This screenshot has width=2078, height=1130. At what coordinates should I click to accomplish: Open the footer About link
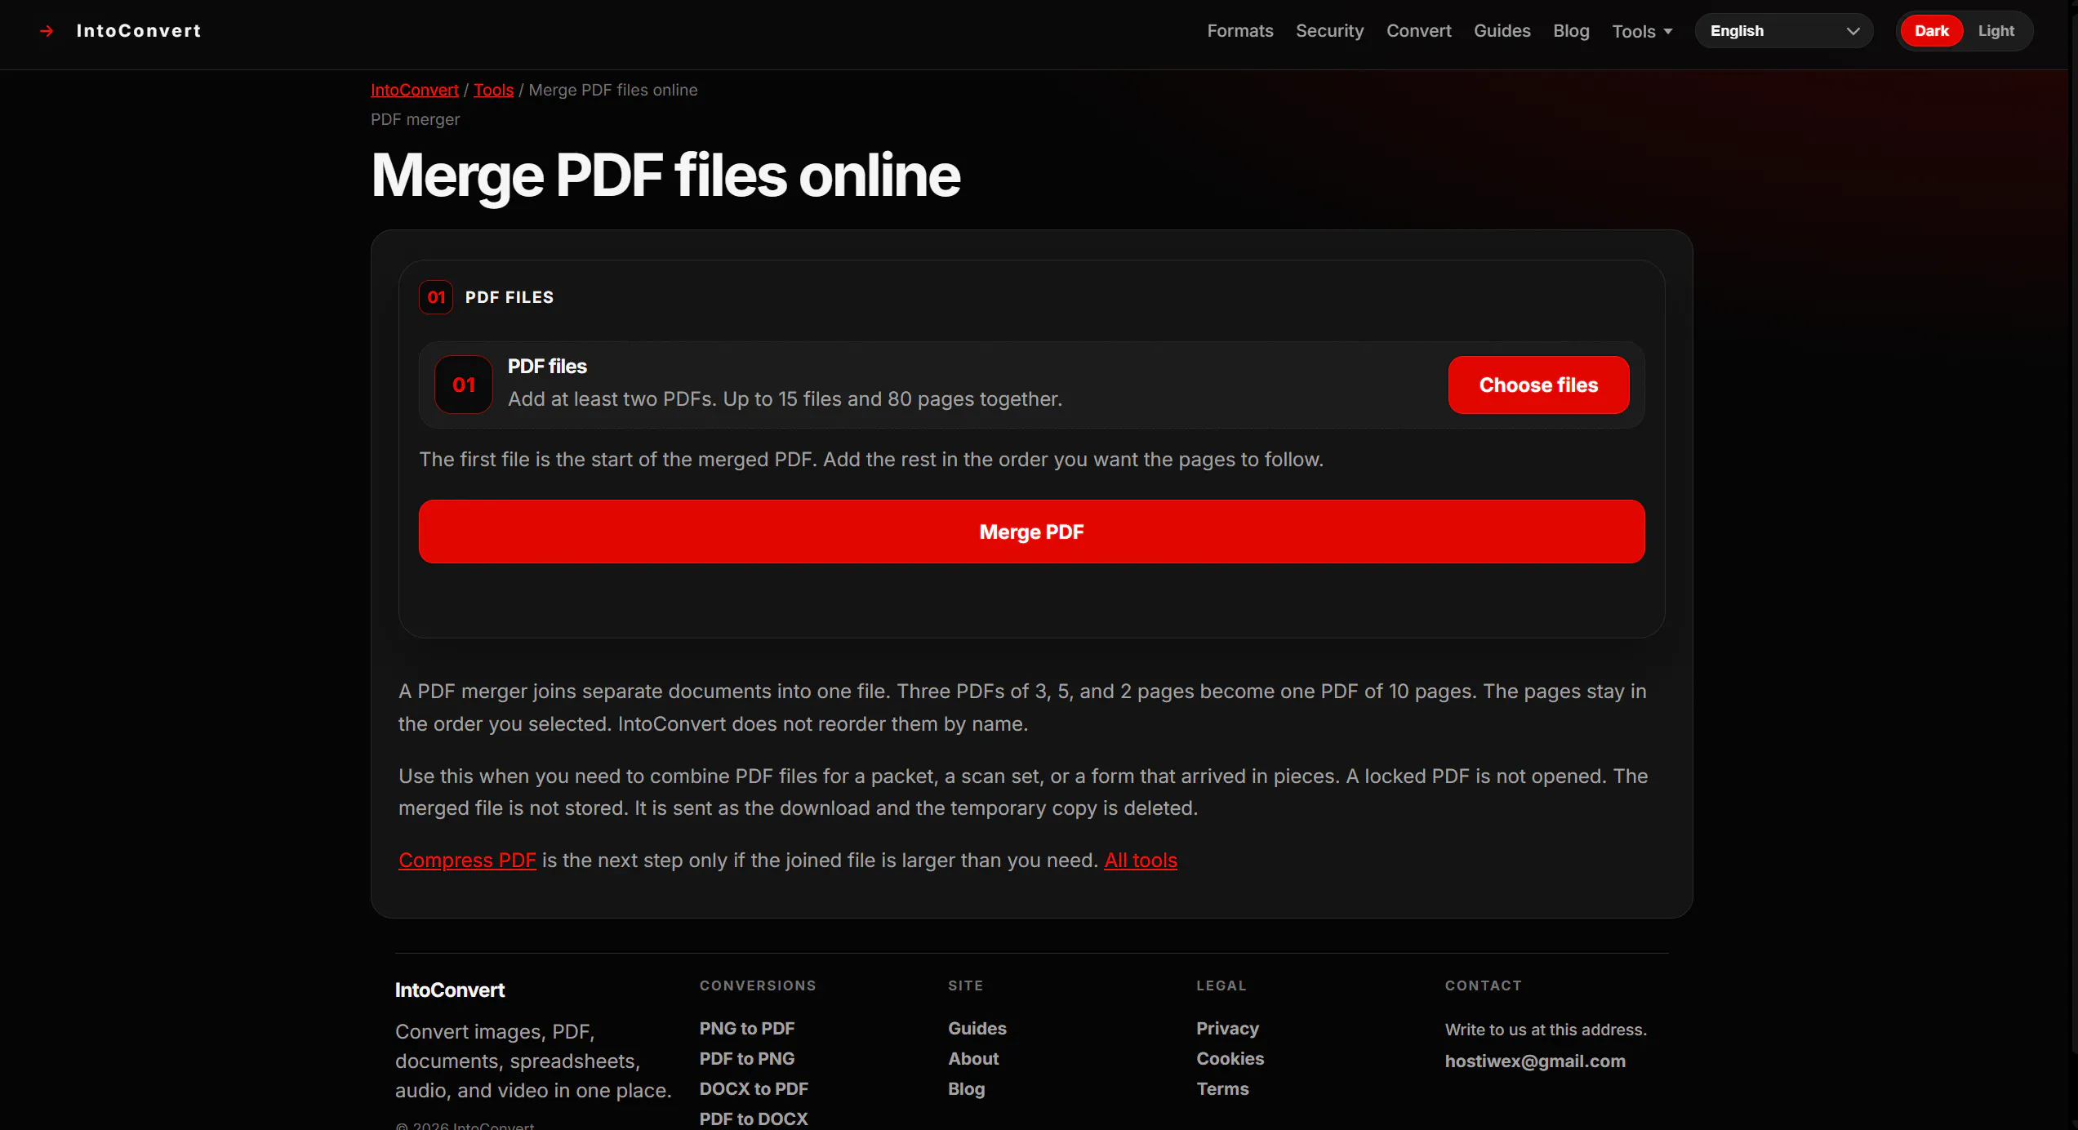pos(973,1059)
